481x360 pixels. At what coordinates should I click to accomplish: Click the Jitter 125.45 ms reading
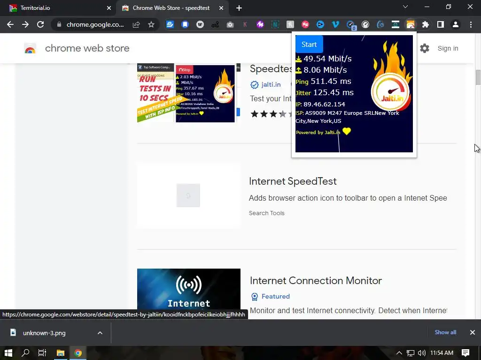pyautogui.click(x=325, y=92)
